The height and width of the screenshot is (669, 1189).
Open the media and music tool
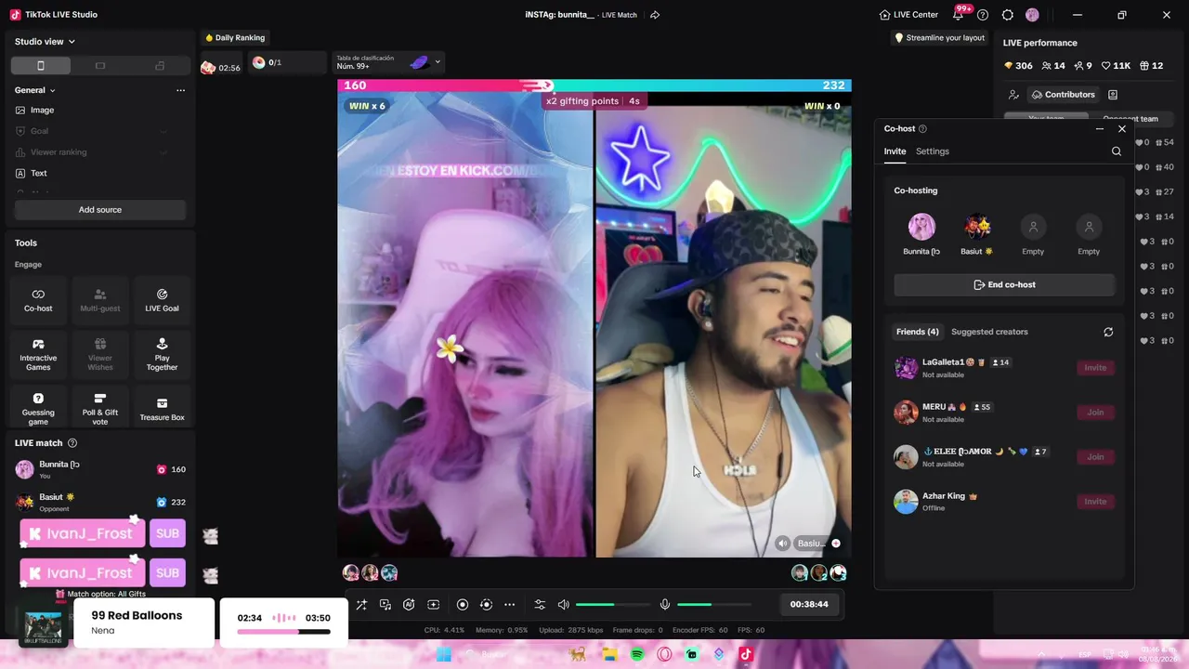pyautogui.click(x=385, y=605)
